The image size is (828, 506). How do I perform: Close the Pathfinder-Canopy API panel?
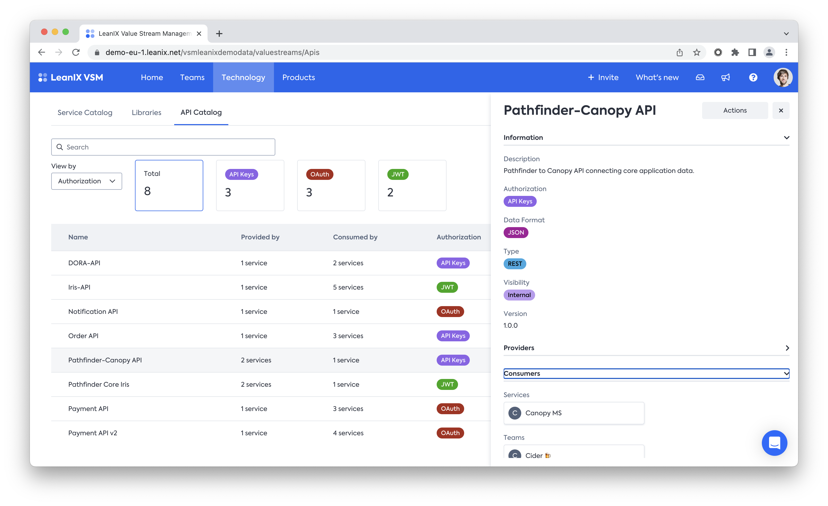tap(781, 110)
